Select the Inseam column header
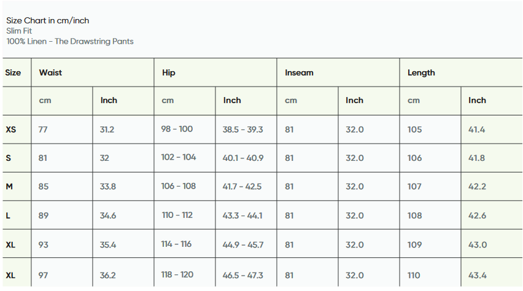This screenshot has height=291, width=523. click(299, 72)
